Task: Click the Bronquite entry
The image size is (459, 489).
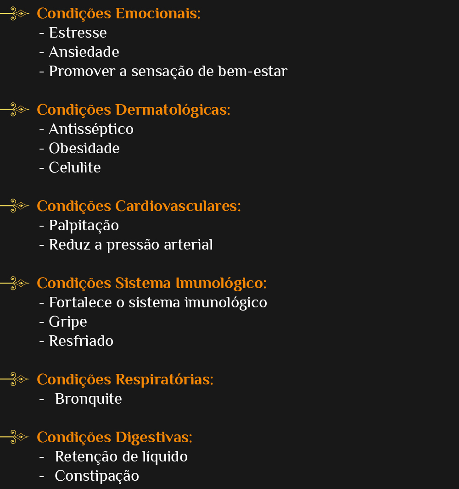Action: coord(88,399)
